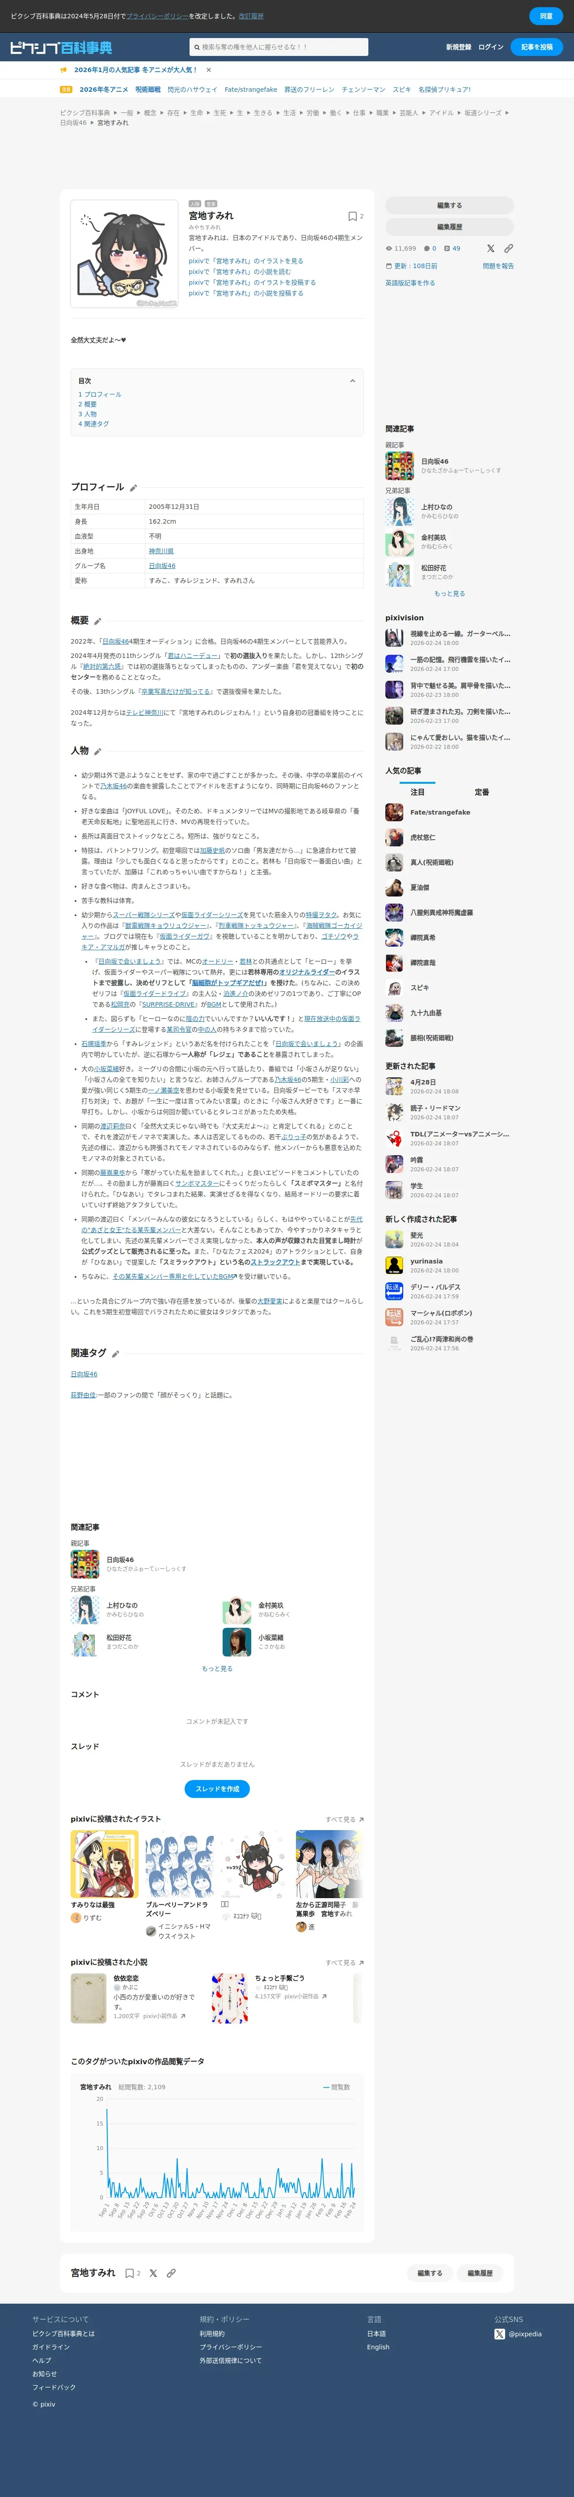
Task: Click table of contents item 4 関連タグ
Action: click(x=93, y=423)
